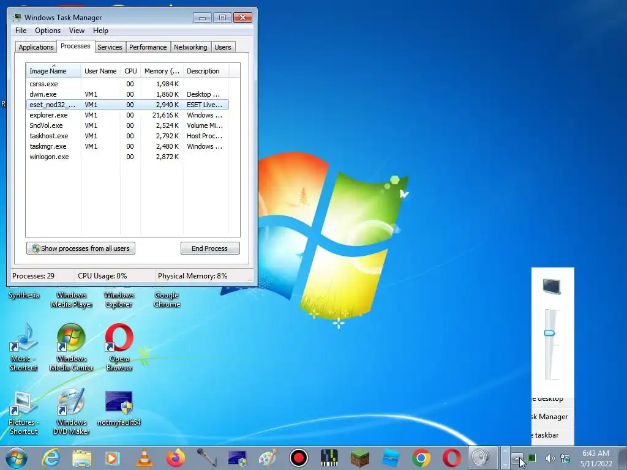Click the Show desktop strip at taskbar end
The image size is (627, 470).
[623, 458]
